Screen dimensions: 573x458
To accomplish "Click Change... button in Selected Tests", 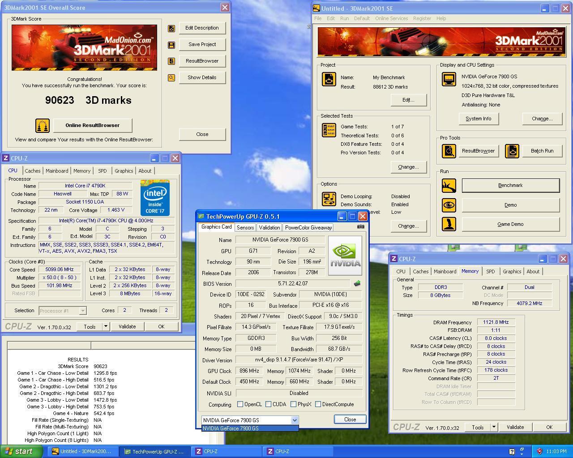I will (x=408, y=167).
